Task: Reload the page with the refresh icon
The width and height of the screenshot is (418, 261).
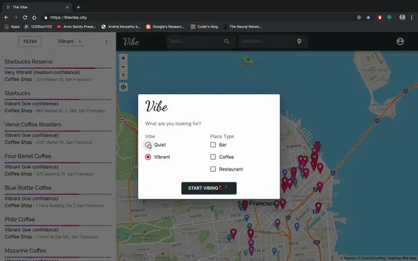Action: click(25, 17)
